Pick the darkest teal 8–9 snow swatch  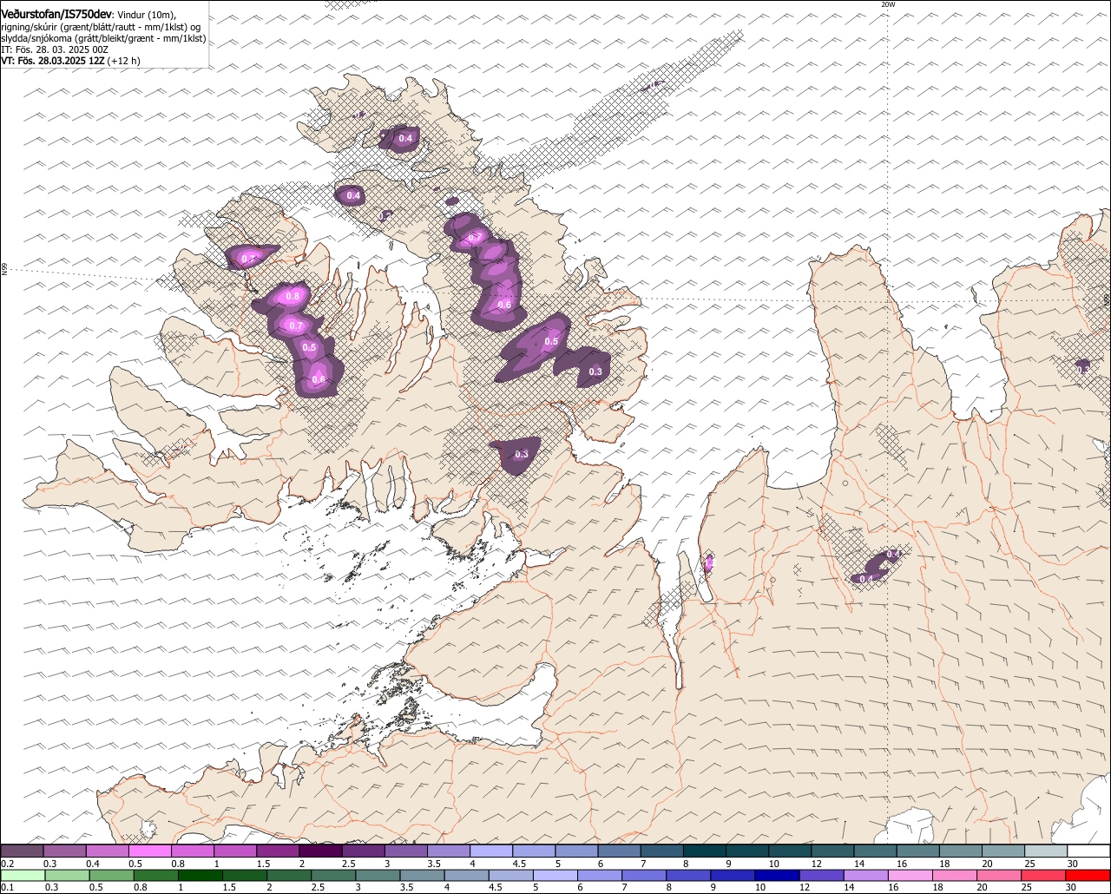click(705, 851)
